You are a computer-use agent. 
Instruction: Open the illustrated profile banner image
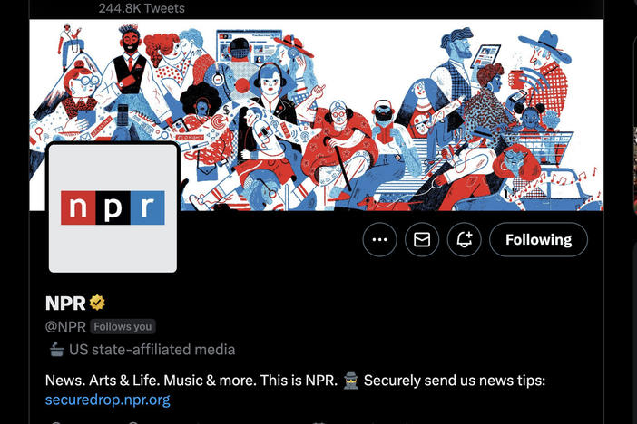point(316,115)
